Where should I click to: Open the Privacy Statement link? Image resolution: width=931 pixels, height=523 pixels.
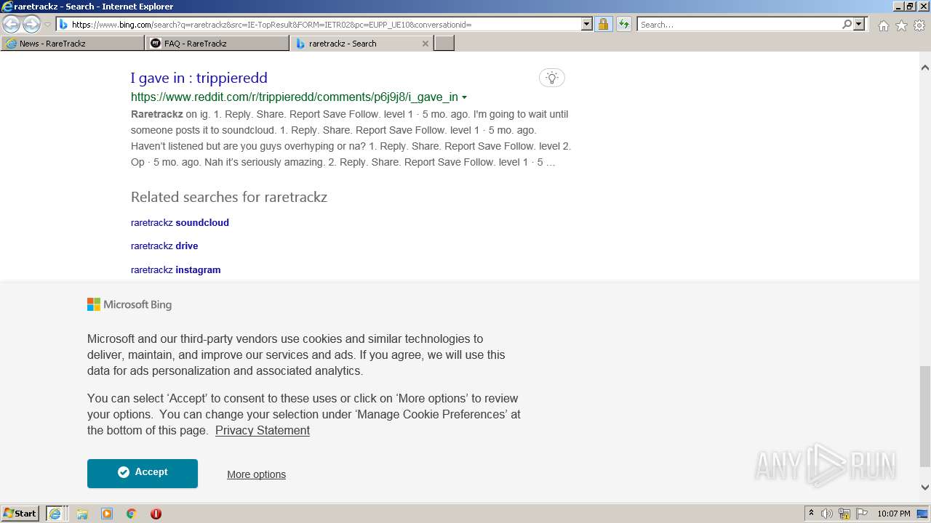point(263,430)
